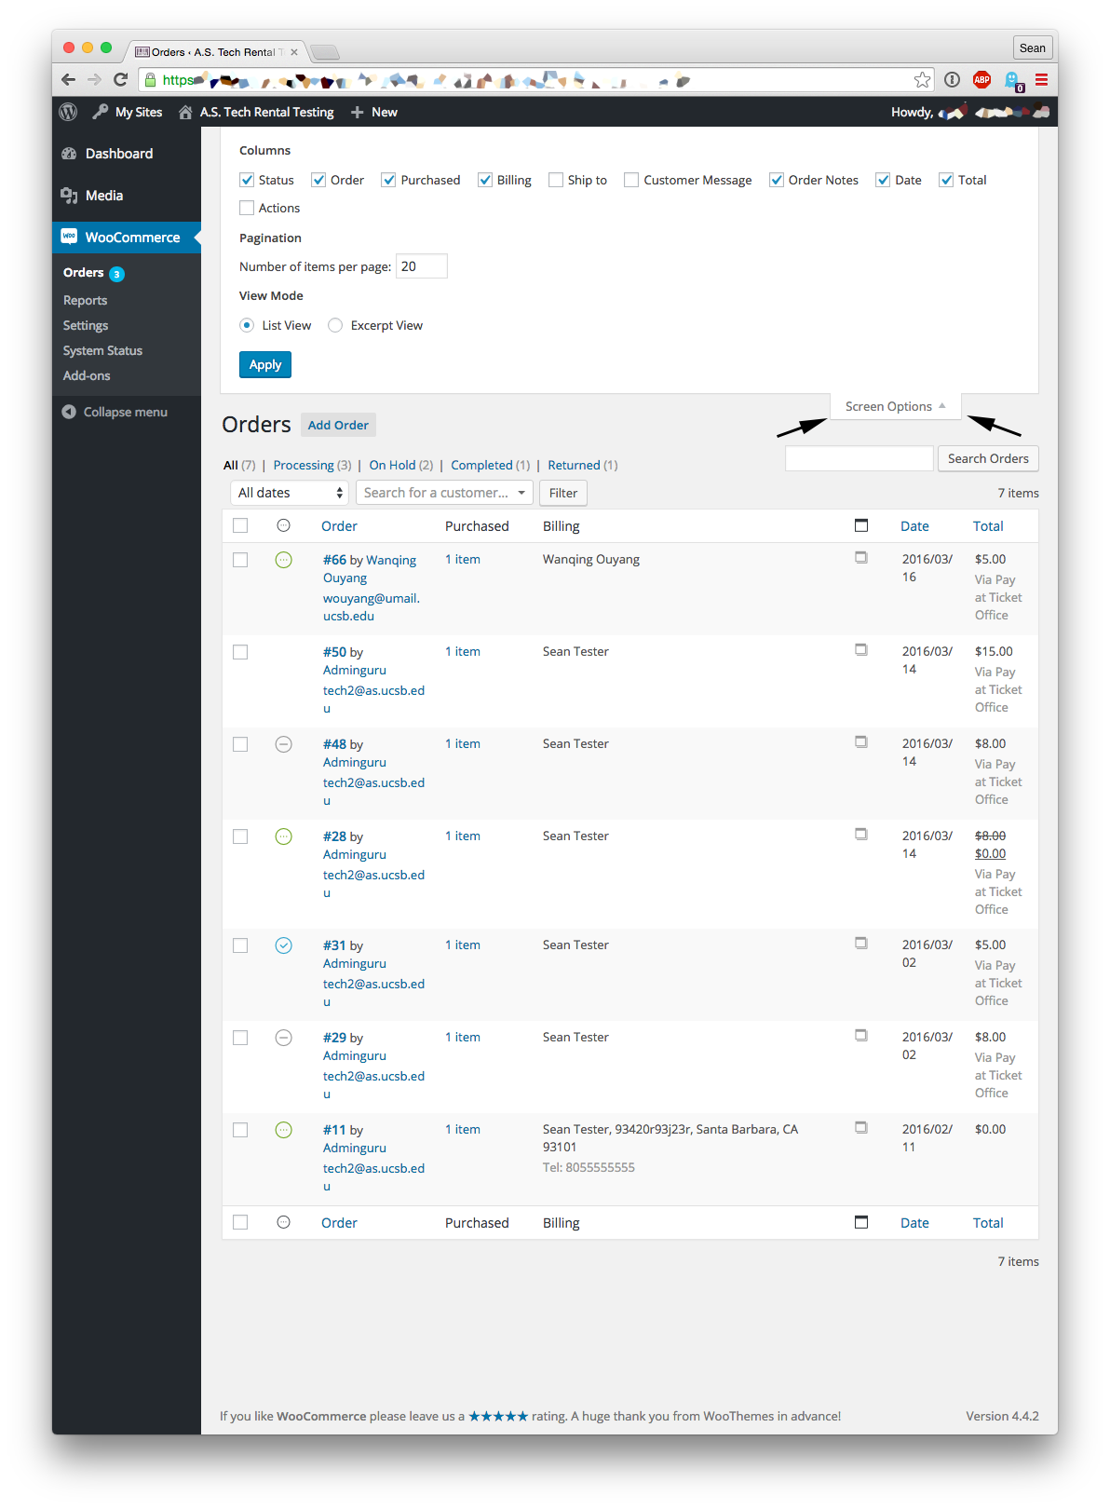Viewport: 1110px width, 1509px height.
Task: Select the Excerpt View radio button
Action: (335, 325)
